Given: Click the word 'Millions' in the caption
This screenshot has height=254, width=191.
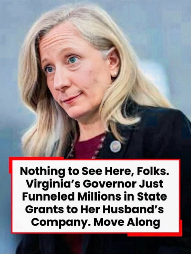Looking at the screenshot, I should (x=100, y=196).
